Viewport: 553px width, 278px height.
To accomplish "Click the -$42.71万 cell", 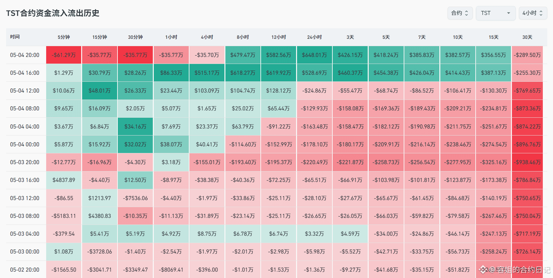I will click(x=386, y=252).
